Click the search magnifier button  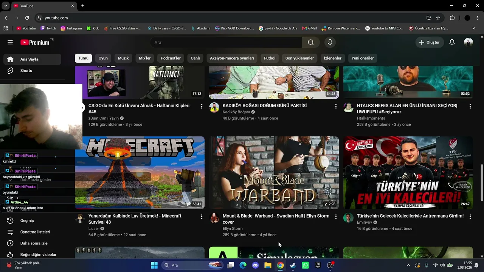coord(311,42)
